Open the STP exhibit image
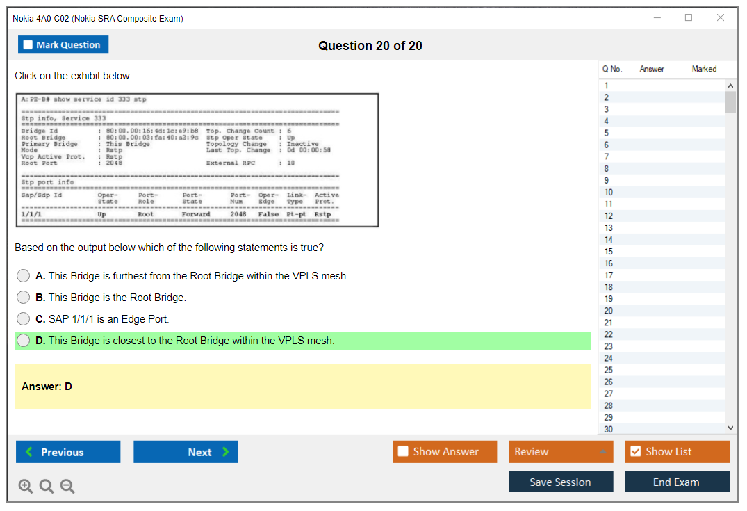 (x=197, y=160)
